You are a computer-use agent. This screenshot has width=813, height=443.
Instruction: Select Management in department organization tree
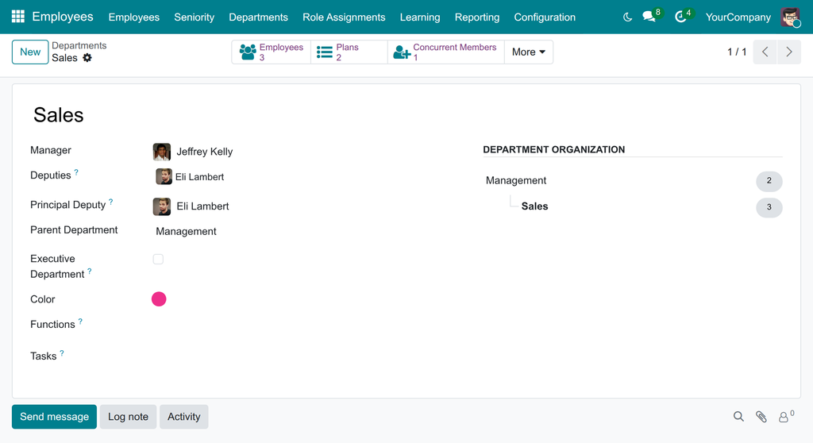click(516, 180)
